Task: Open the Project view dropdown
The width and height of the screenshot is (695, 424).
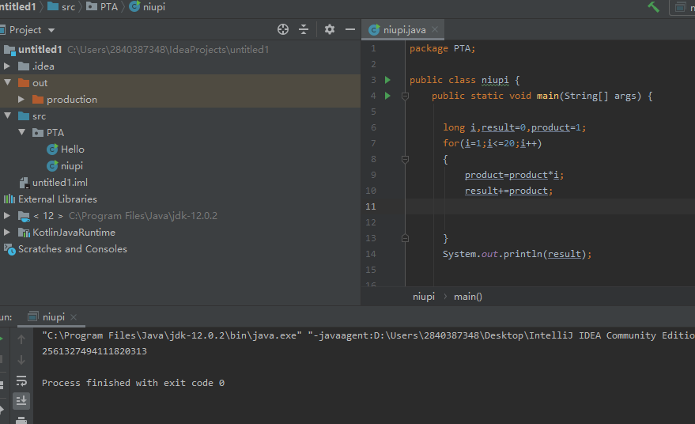Action: click(x=51, y=30)
